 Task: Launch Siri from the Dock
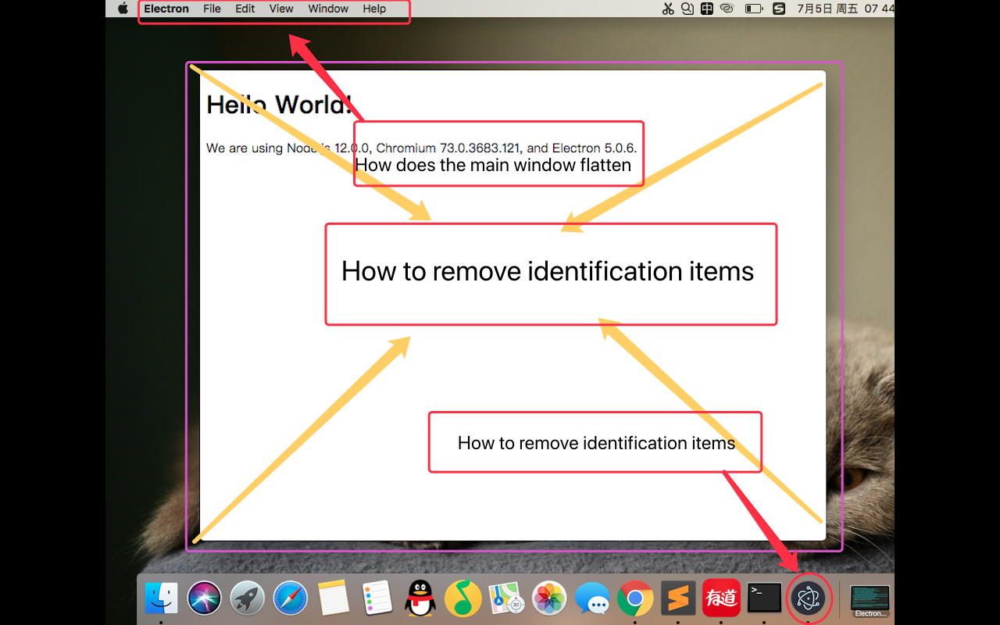pyautogui.click(x=204, y=598)
